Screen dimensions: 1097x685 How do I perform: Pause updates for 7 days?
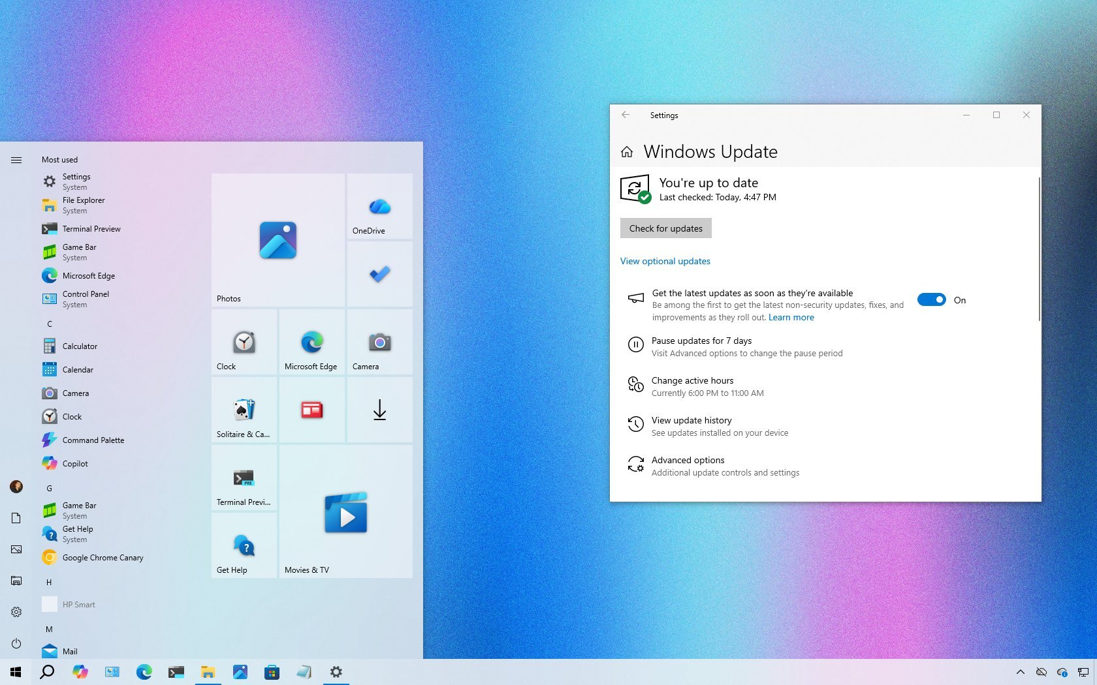[x=701, y=341]
